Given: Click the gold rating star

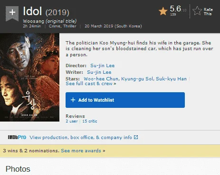Looking at the screenshot, I should coord(163,11).
